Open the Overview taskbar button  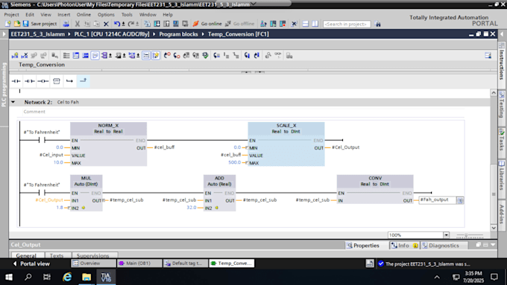[x=93, y=263]
